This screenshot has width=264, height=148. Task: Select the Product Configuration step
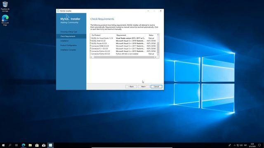click(68, 45)
